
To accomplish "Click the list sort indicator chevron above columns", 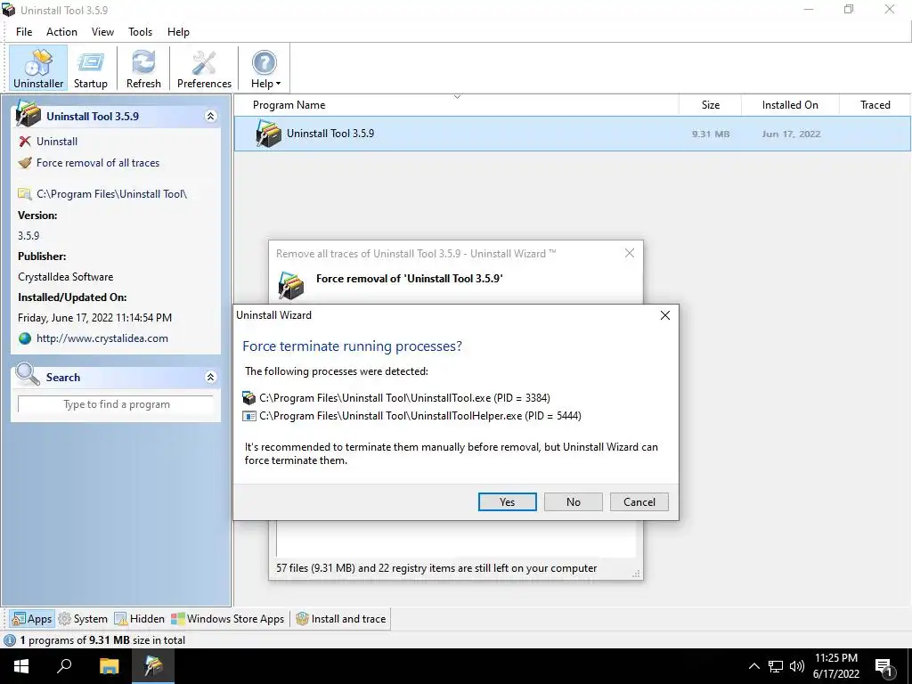I will click(x=457, y=97).
